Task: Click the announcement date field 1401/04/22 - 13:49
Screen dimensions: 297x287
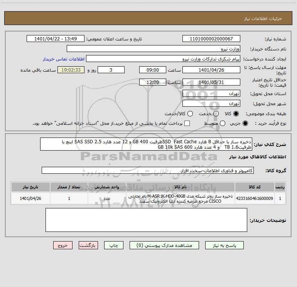Action: click(x=56, y=39)
